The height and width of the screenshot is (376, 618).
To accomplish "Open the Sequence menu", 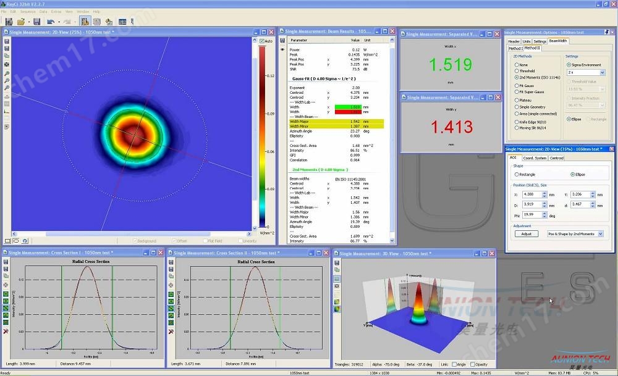I will click(28, 11).
